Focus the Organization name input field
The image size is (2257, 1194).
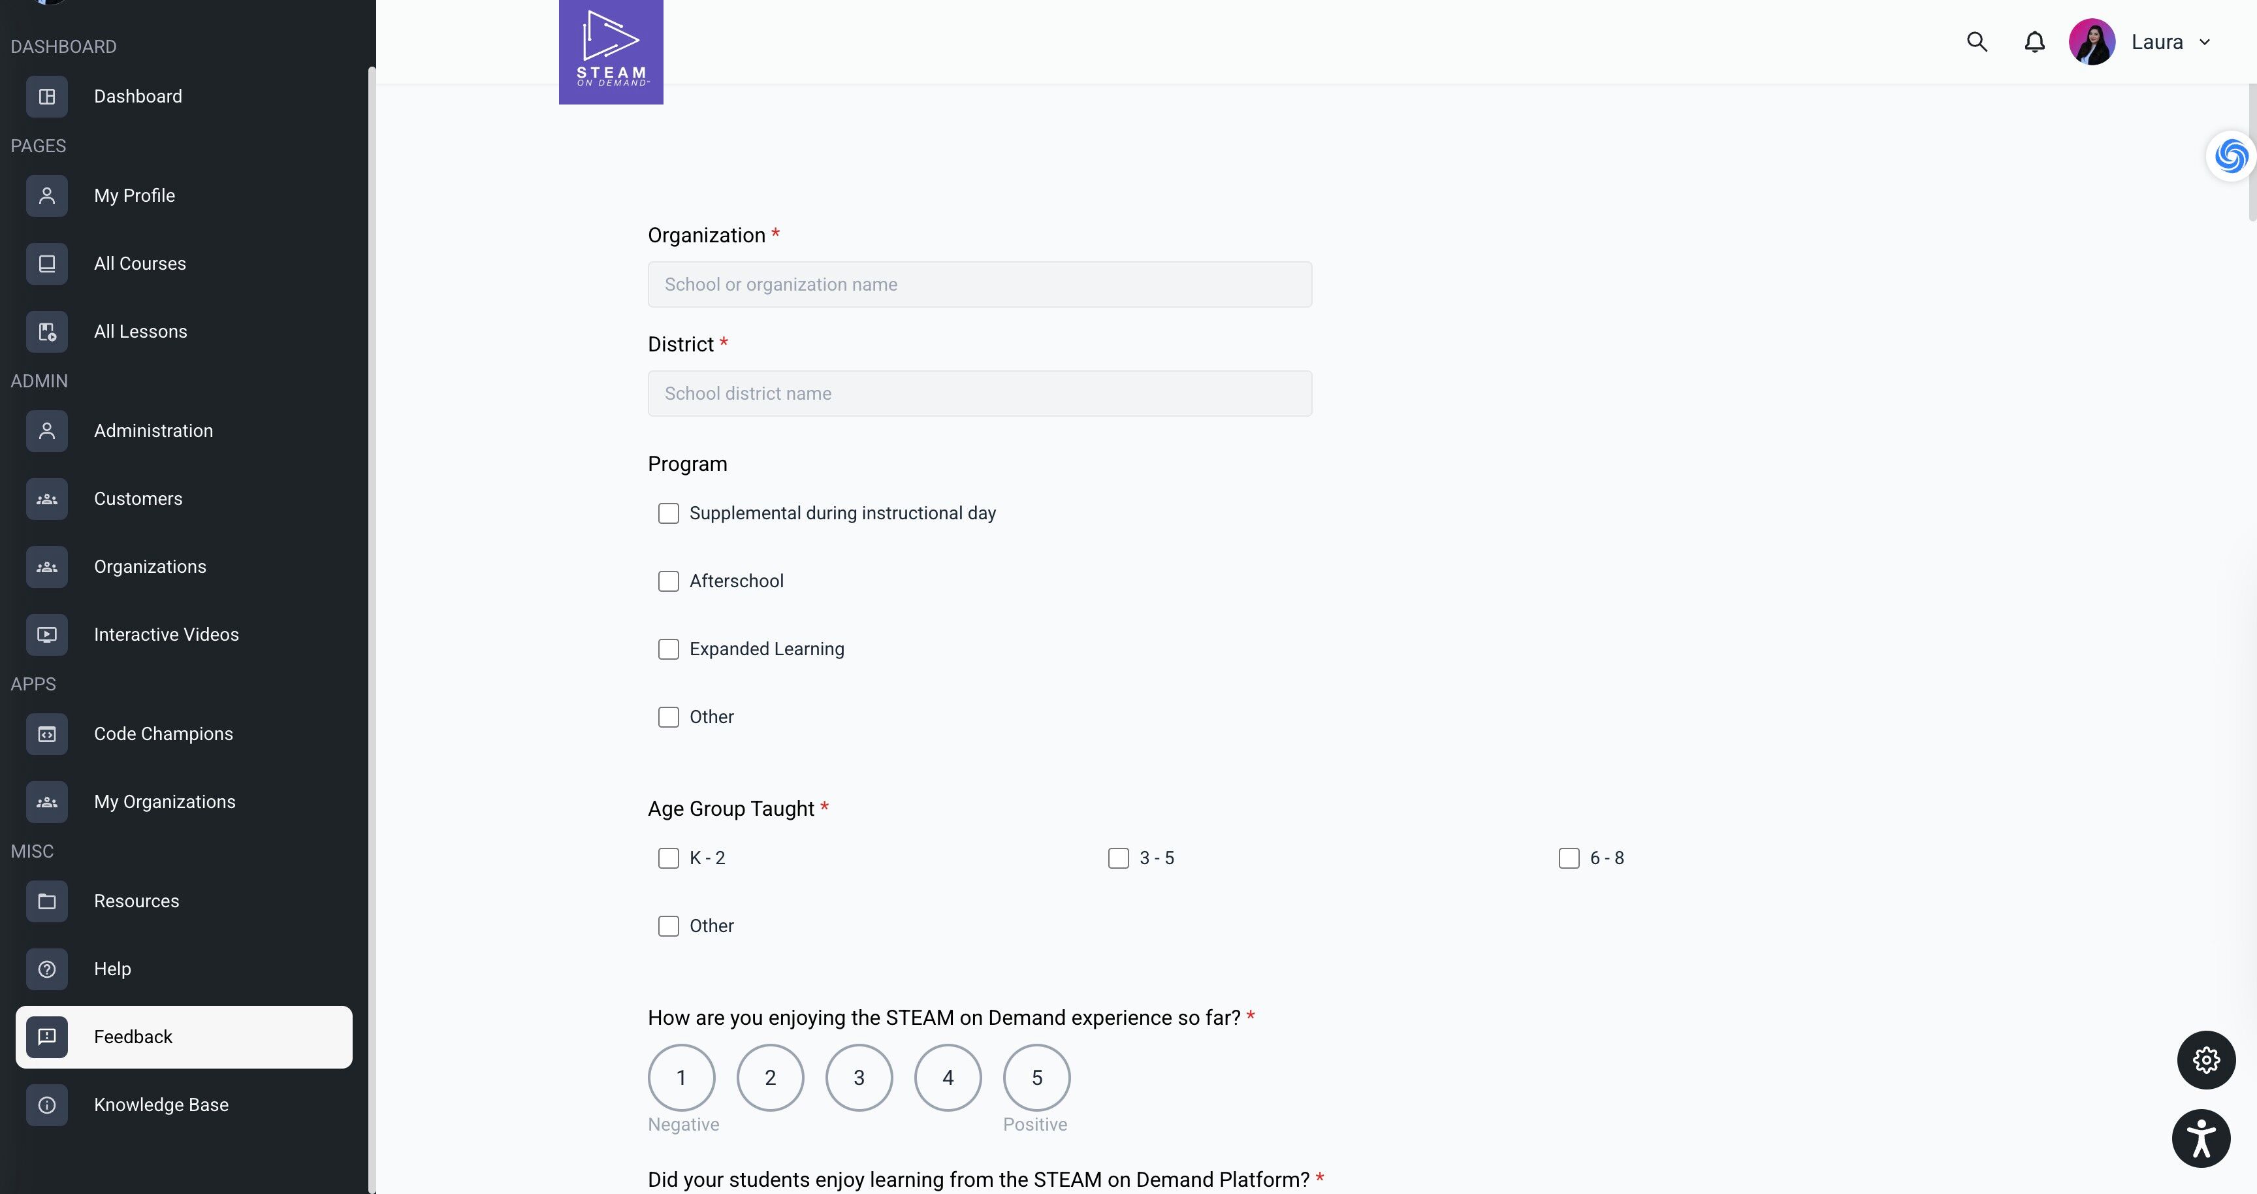click(980, 285)
